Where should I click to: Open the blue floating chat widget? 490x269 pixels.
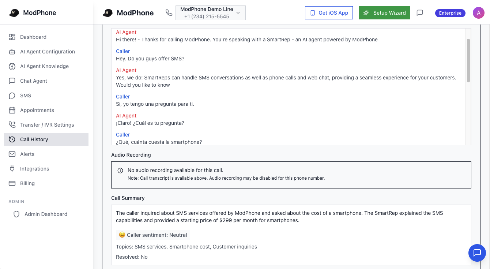point(477,253)
